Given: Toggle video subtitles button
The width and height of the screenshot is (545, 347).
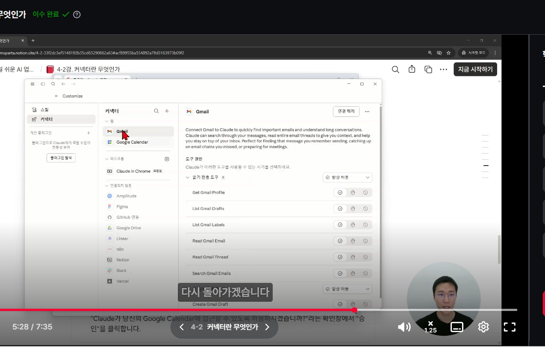Looking at the screenshot, I should 457,327.
